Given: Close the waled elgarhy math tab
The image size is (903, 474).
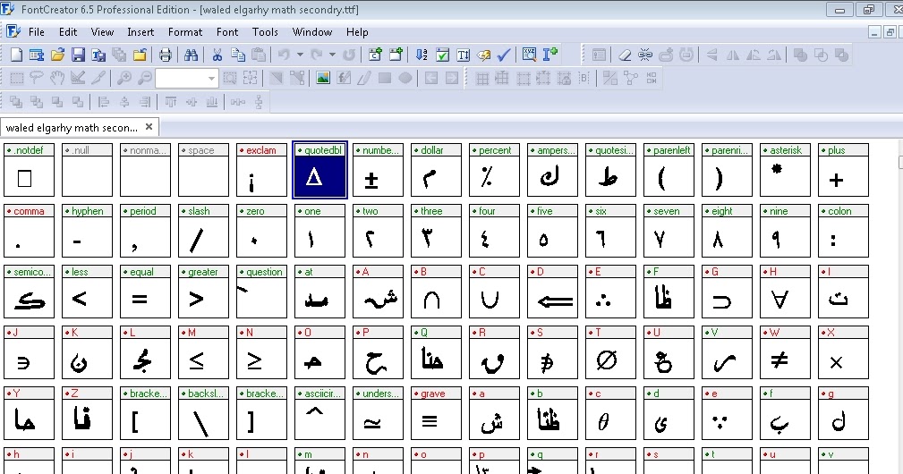Looking at the screenshot, I should [149, 127].
